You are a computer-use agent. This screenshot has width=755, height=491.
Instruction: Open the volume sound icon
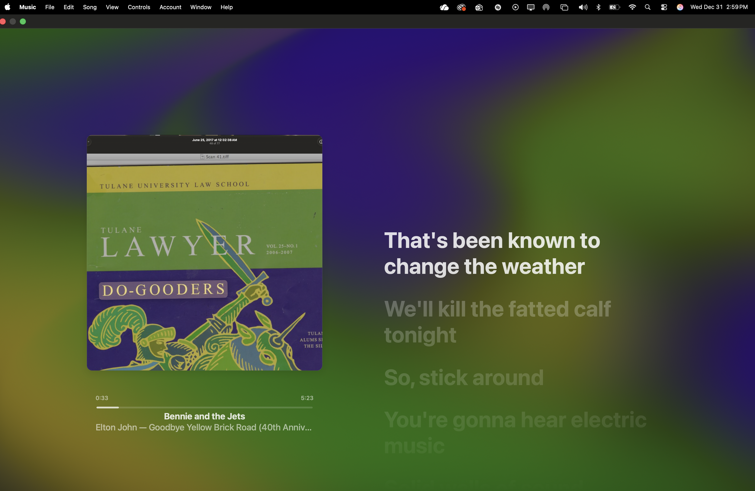coord(583,7)
